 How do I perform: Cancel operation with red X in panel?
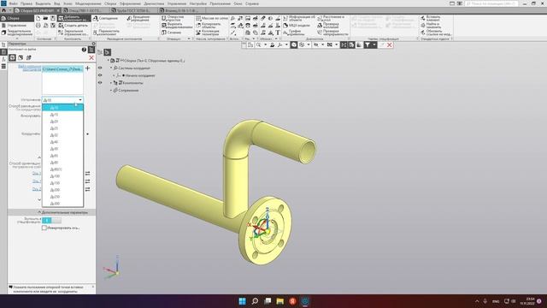(x=91, y=57)
